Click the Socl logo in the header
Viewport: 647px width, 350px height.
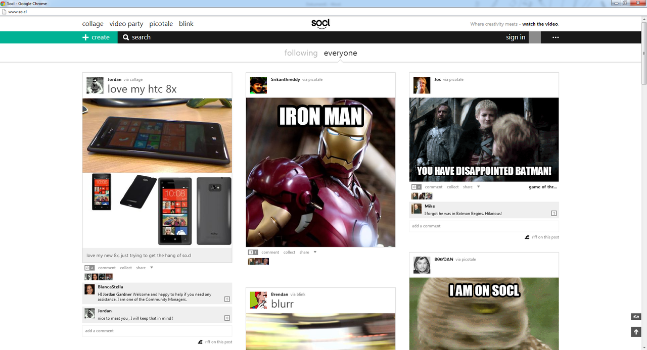(x=321, y=24)
